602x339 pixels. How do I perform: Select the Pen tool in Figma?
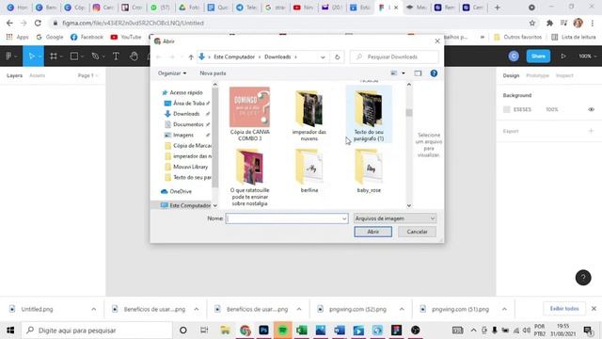pos(95,56)
